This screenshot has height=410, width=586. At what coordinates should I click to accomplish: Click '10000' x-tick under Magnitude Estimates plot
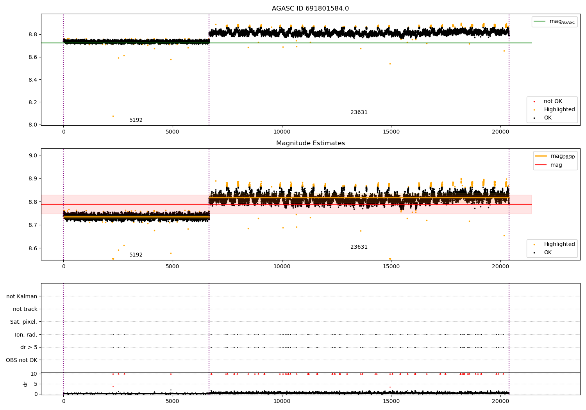282,267
